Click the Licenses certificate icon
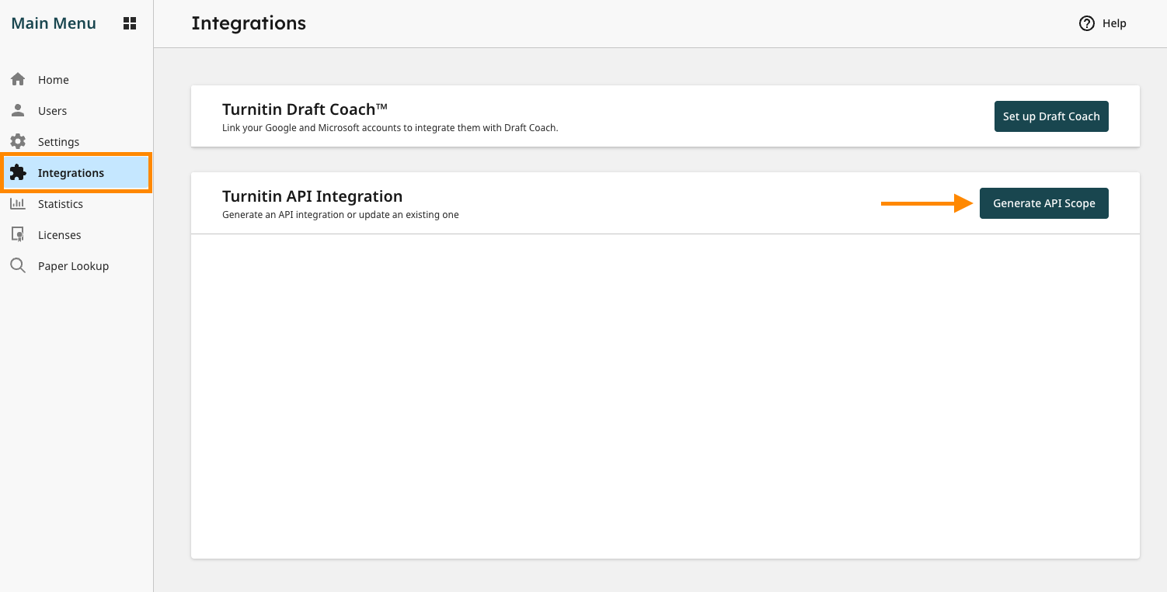 18,234
